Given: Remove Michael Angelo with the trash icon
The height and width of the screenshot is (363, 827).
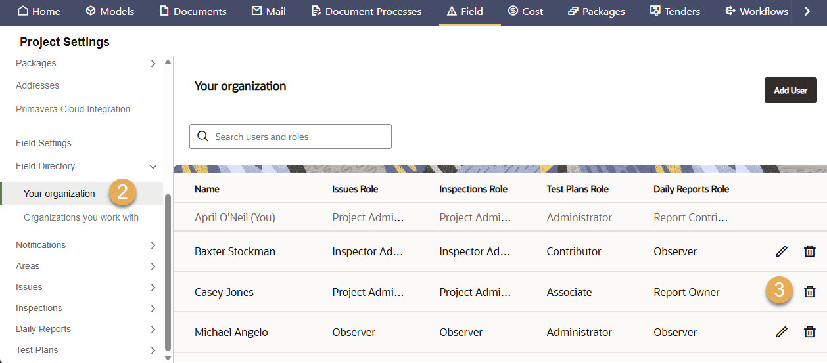Looking at the screenshot, I should coord(810,332).
